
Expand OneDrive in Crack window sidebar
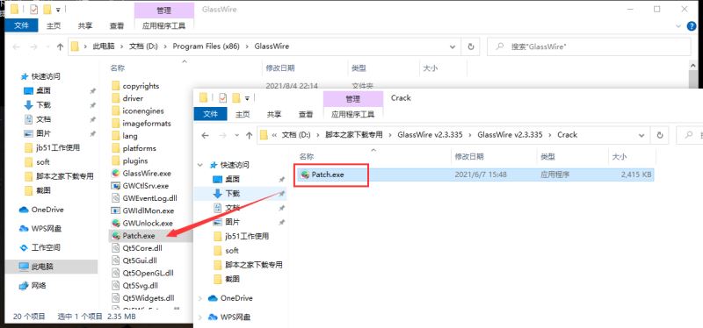(200, 298)
